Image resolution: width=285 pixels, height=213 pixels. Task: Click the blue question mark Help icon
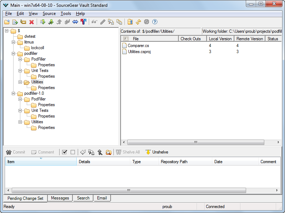tap(155, 22)
